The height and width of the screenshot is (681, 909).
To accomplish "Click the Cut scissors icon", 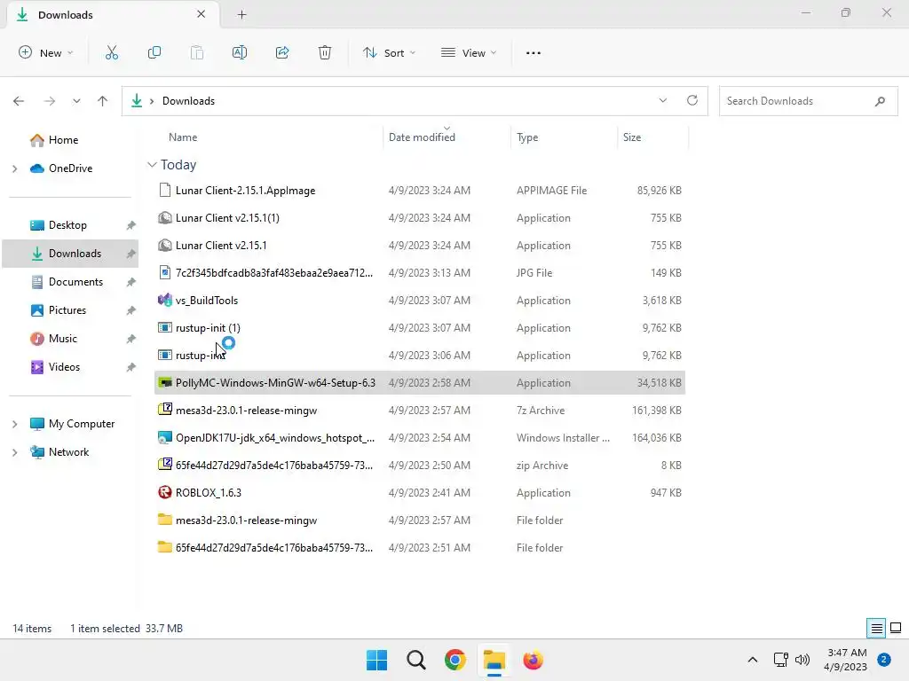I will coord(111,52).
